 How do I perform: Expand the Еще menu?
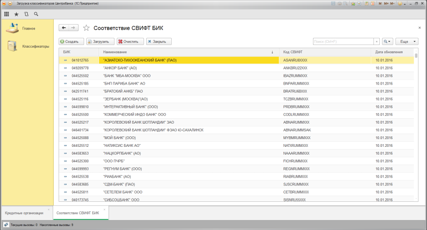(407, 41)
